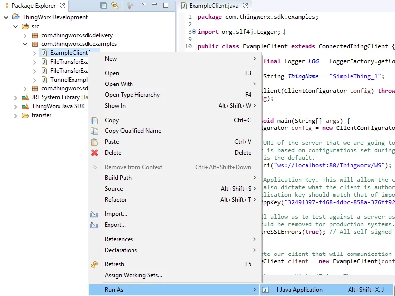Click the com.thingworx.sdk.examples package icon
395x296 pixels.
tap(35, 44)
